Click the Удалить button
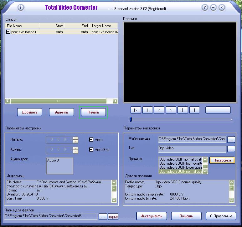This screenshot has height=227, width=242. tap(61, 112)
